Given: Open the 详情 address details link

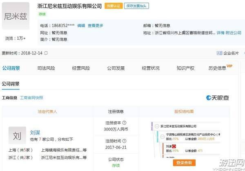Looking at the screenshot, I should pos(220,33).
